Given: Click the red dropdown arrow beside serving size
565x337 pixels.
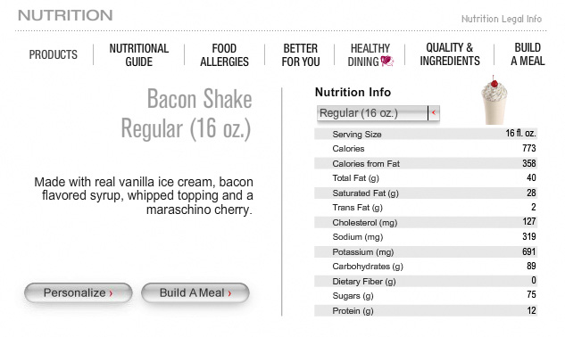Looking at the screenshot, I should pos(434,112).
